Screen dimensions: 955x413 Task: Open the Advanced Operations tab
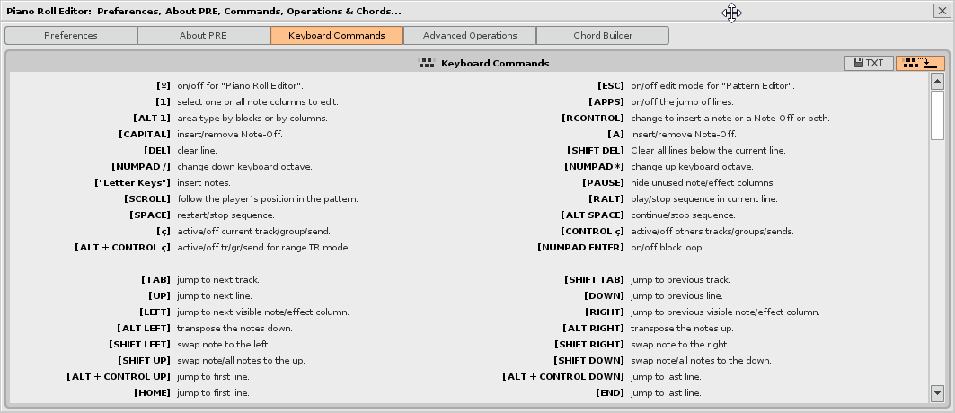pos(470,36)
